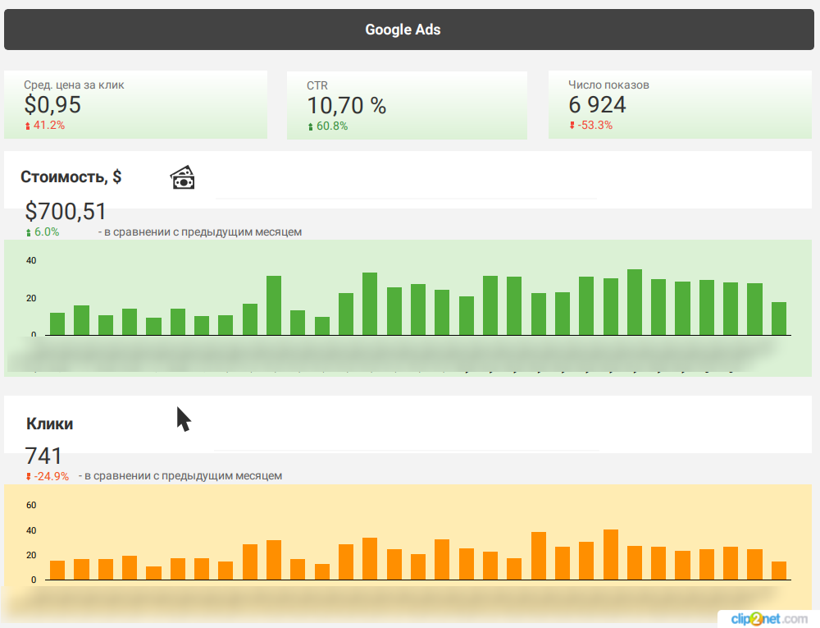820x628 pixels.
Task: Click the last orange bar in clicks chart
Action: pos(778,571)
